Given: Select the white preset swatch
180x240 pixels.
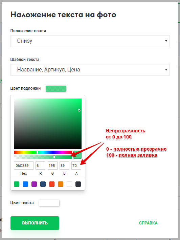Looking at the screenshot, I should pyautogui.click(x=69, y=184).
